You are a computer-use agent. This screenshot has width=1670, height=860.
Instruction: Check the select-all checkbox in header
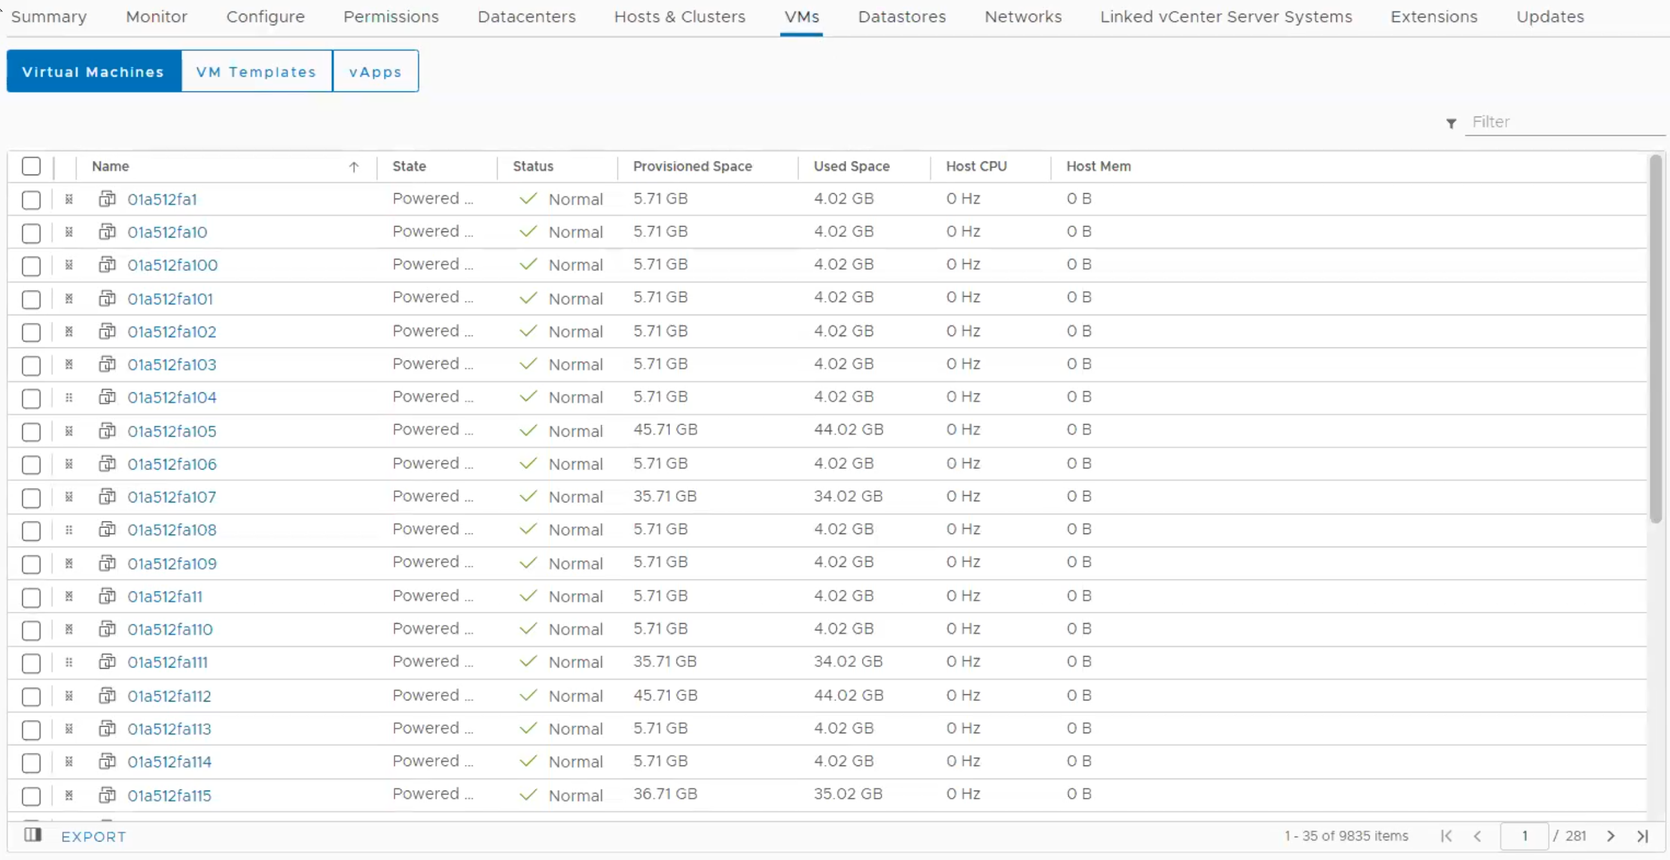[31, 166]
